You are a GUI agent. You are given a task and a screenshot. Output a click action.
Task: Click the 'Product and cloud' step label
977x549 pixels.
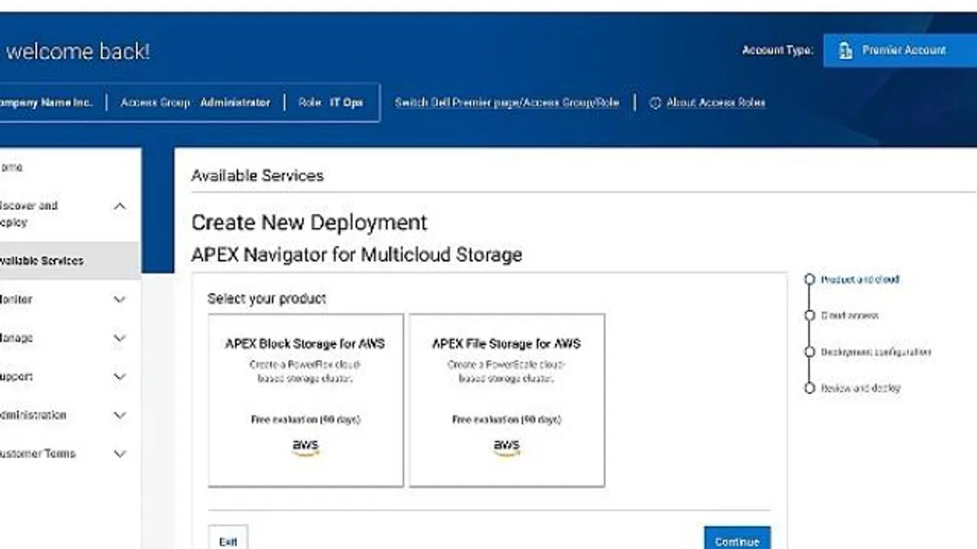(860, 279)
